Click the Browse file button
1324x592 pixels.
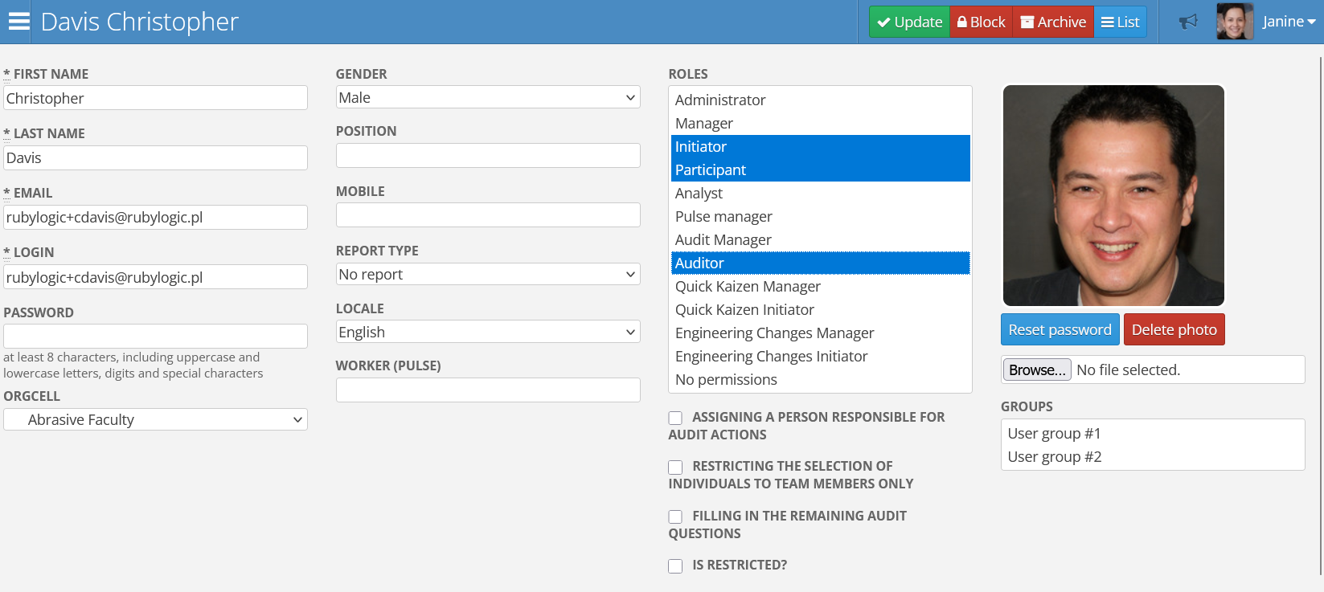[1037, 369]
